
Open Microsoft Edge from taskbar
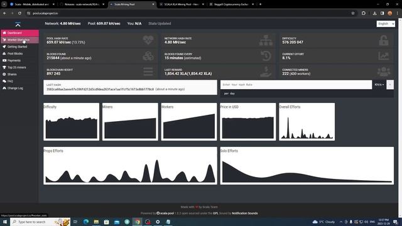click(86, 222)
